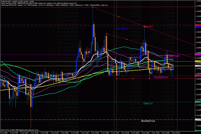
Task: Click the green Daily S1 price tag on the price axis
Action: [198, 102]
